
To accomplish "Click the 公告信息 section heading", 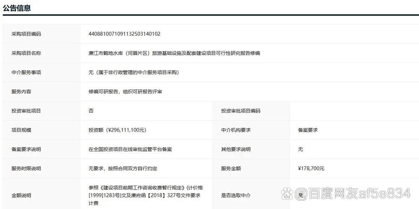I will tap(17, 8).
